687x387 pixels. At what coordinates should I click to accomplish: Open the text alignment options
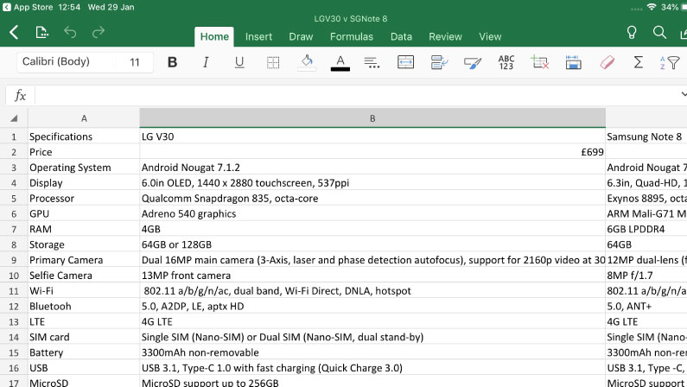[372, 62]
